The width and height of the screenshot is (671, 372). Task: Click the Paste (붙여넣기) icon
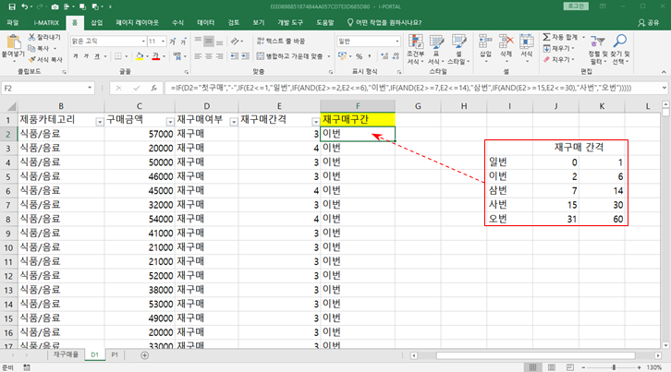[14, 42]
